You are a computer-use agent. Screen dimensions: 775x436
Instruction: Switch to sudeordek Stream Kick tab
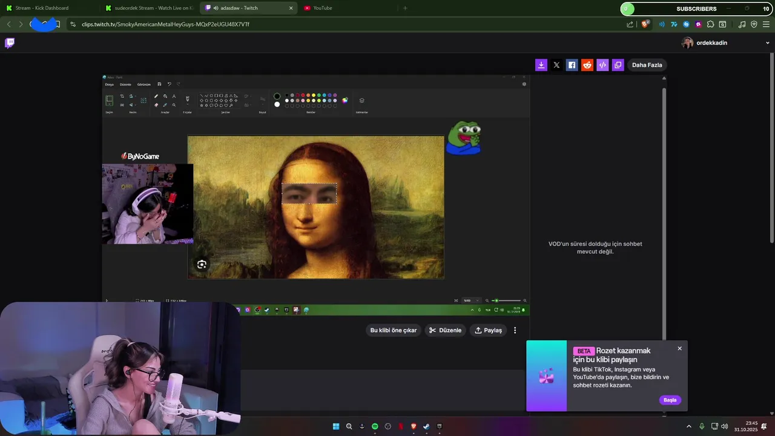click(x=149, y=8)
